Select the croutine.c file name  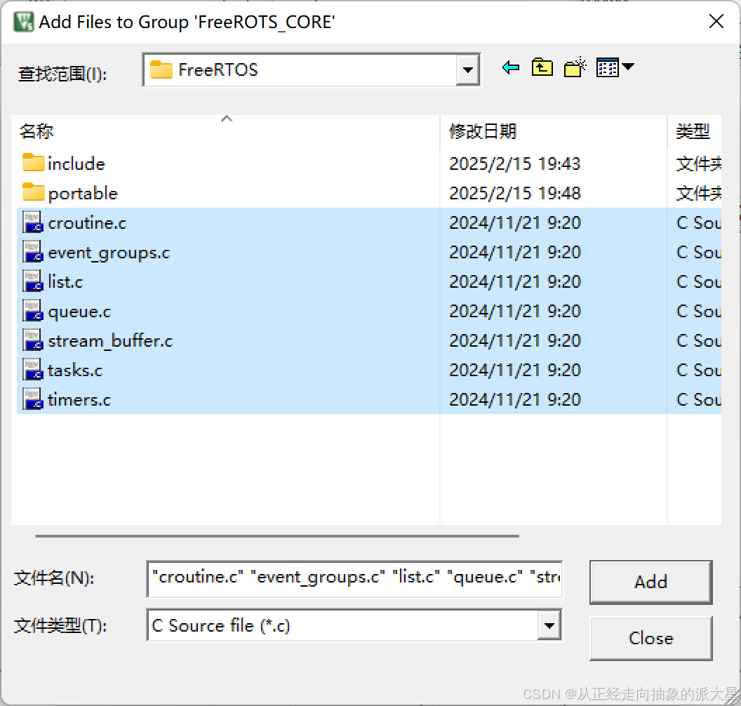88,222
